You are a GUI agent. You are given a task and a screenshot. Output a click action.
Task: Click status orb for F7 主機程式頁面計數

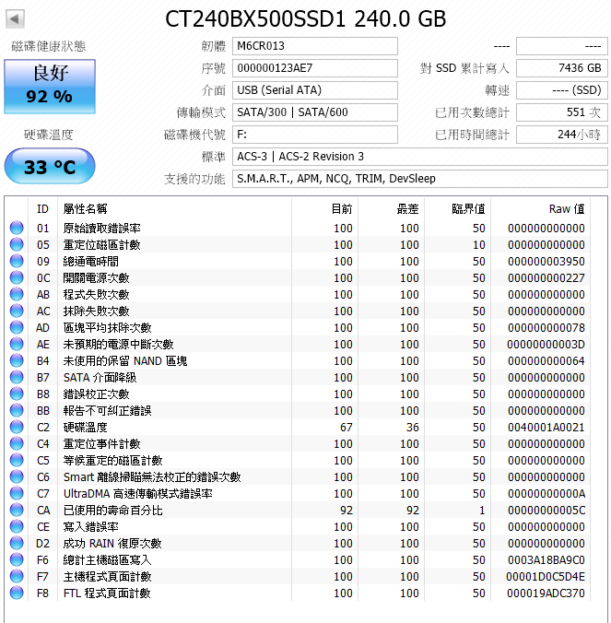pos(17,577)
